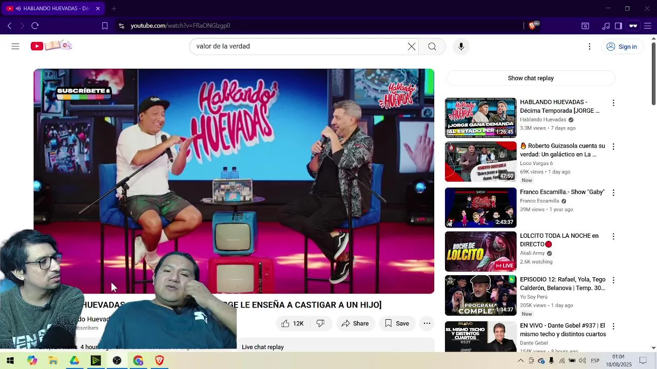Open more actions ellipsis under video
657x369 pixels.
(427, 323)
